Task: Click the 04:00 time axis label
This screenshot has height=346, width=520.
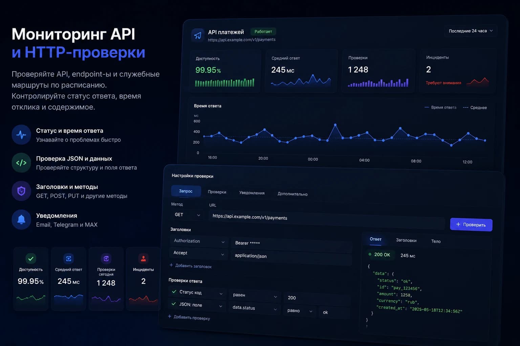Action: (x=364, y=160)
